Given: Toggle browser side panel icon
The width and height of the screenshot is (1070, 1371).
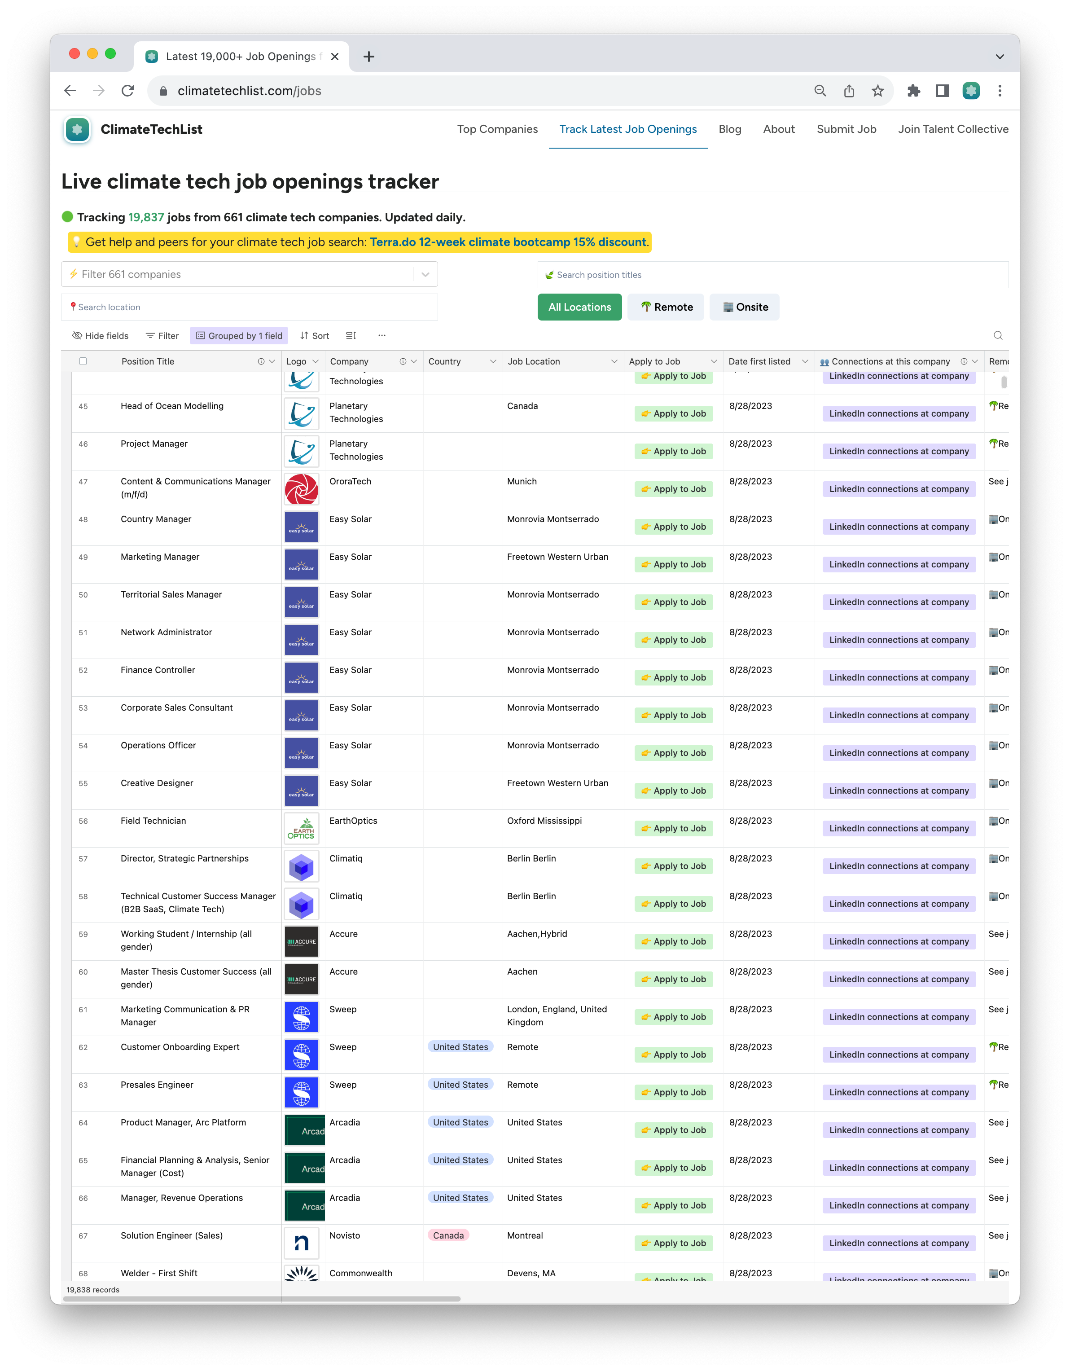Looking at the screenshot, I should coord(942,91).
